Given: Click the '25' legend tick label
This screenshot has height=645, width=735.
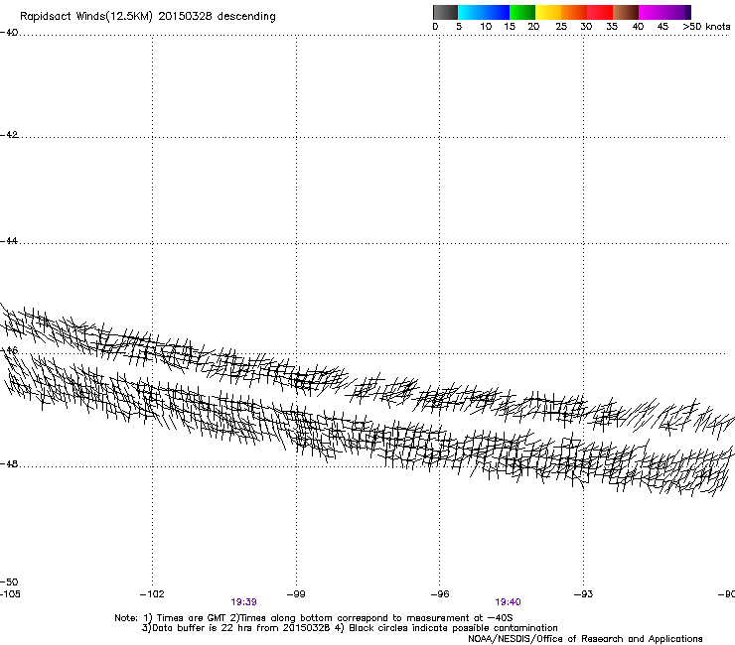Looking at the screenshot, I should click(561, 27).
